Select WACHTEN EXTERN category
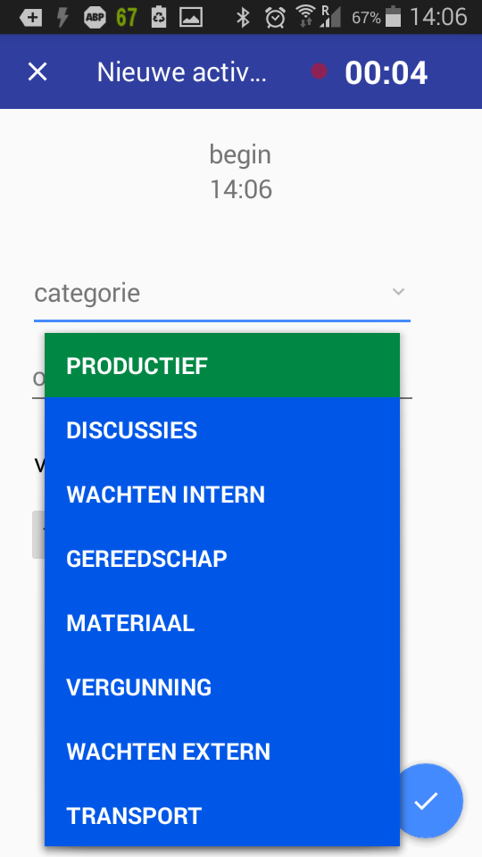Viewport: 482px width, 857px height. tap(222, 751)
